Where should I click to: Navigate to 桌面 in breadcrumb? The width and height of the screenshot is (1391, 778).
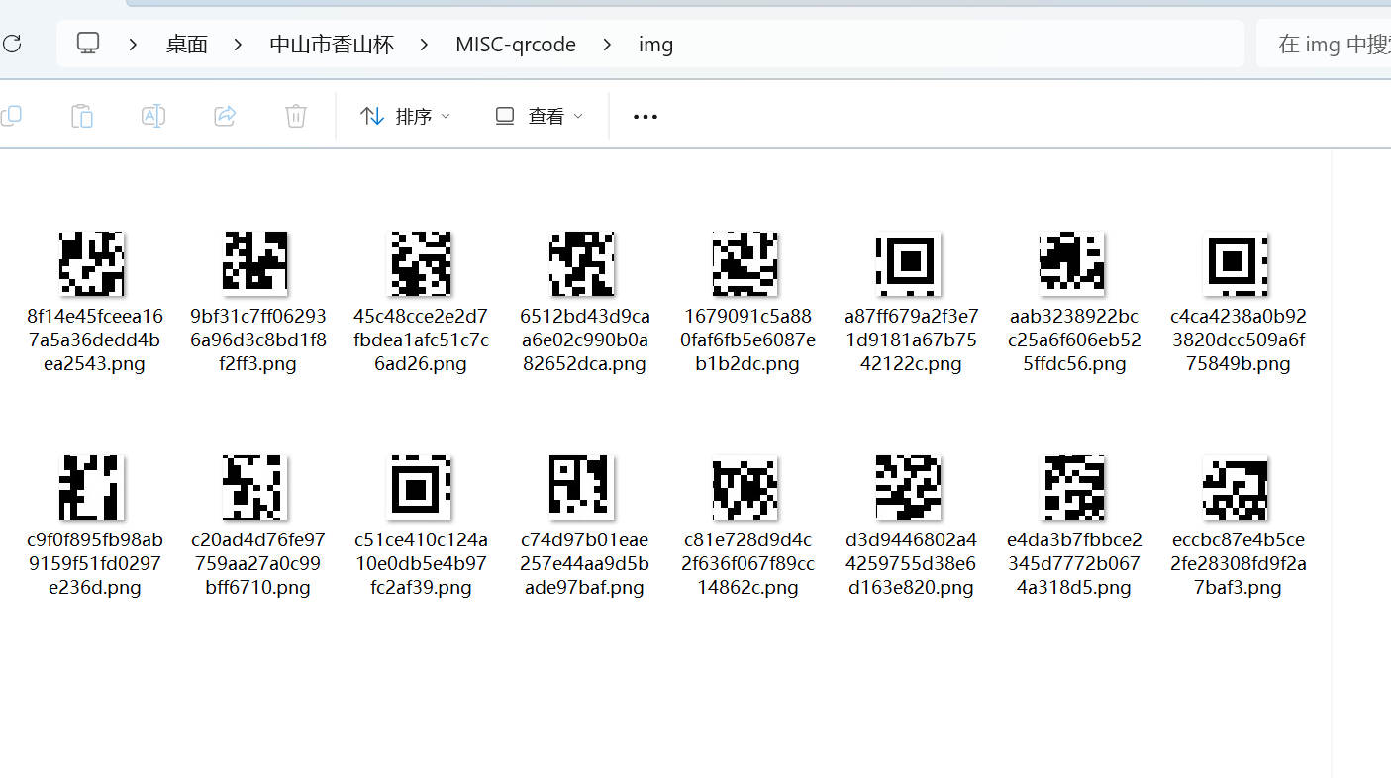186,45
